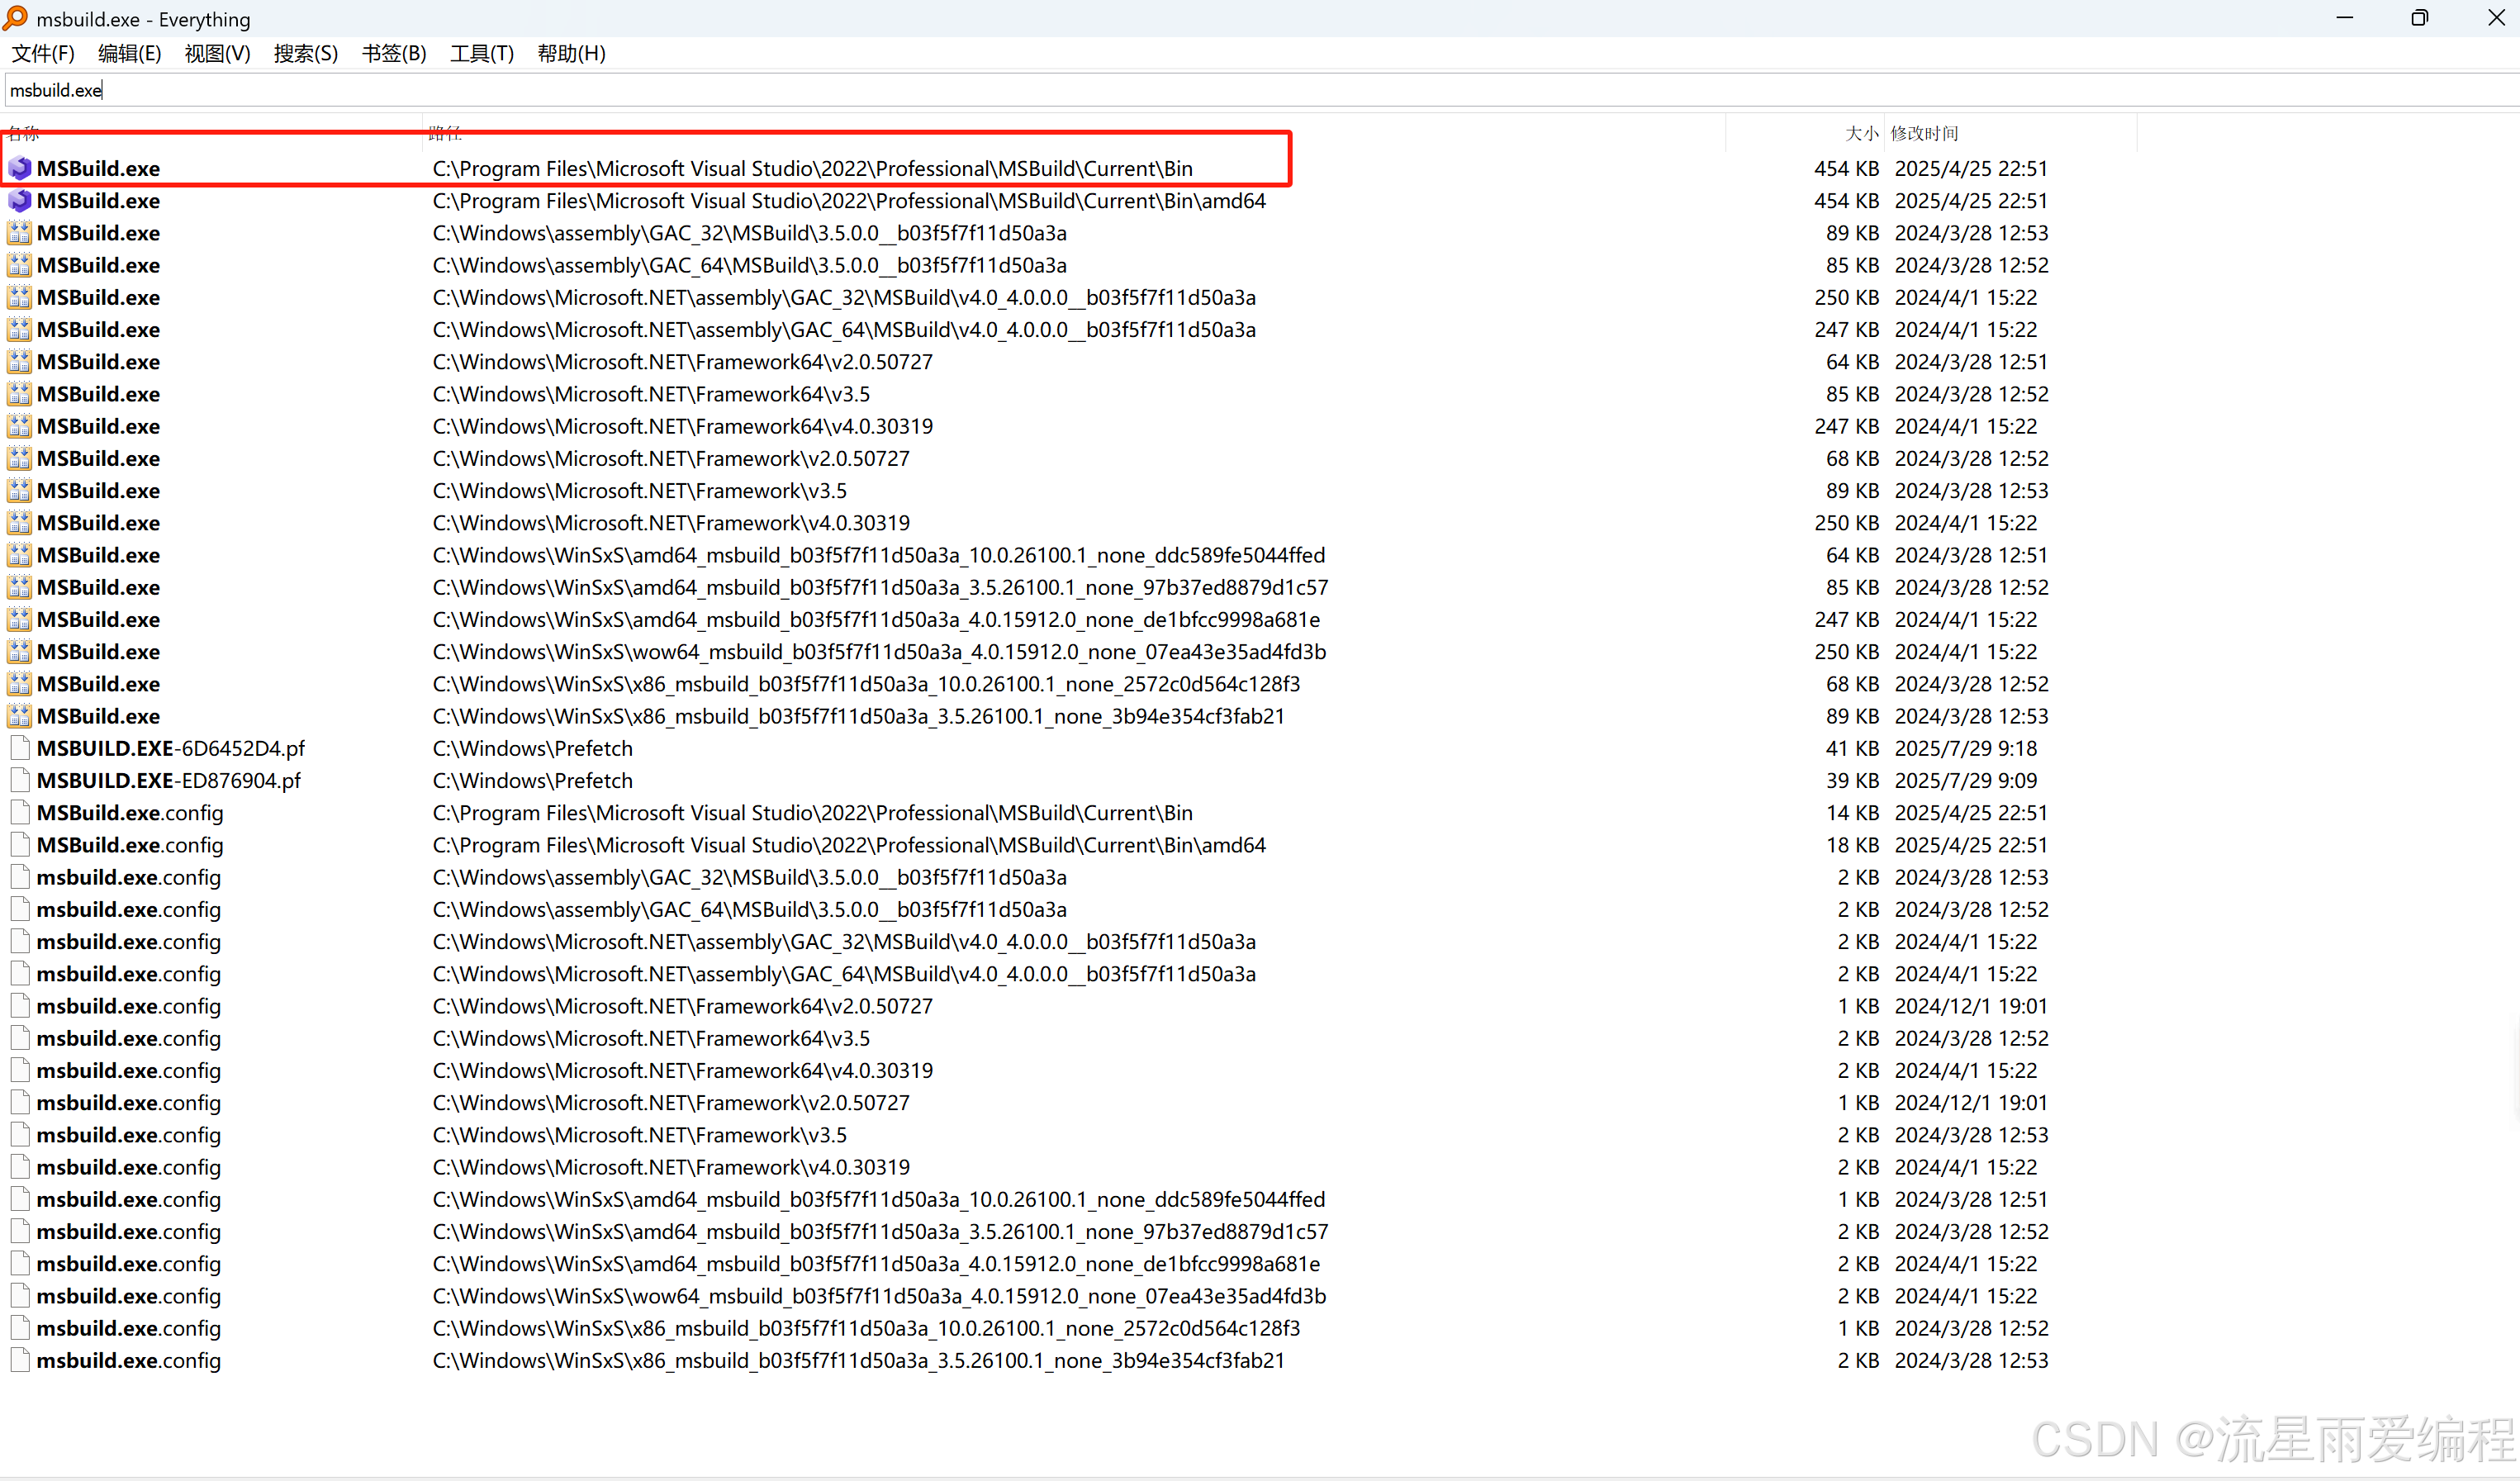Open the 文件(F) menu
Image resolution: width=2520 pixels, height=1481 pixels.
43,54
